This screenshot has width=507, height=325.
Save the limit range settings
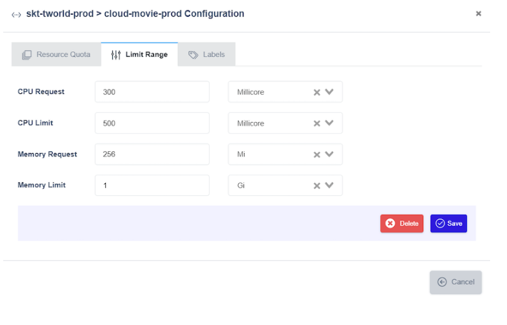449,224
